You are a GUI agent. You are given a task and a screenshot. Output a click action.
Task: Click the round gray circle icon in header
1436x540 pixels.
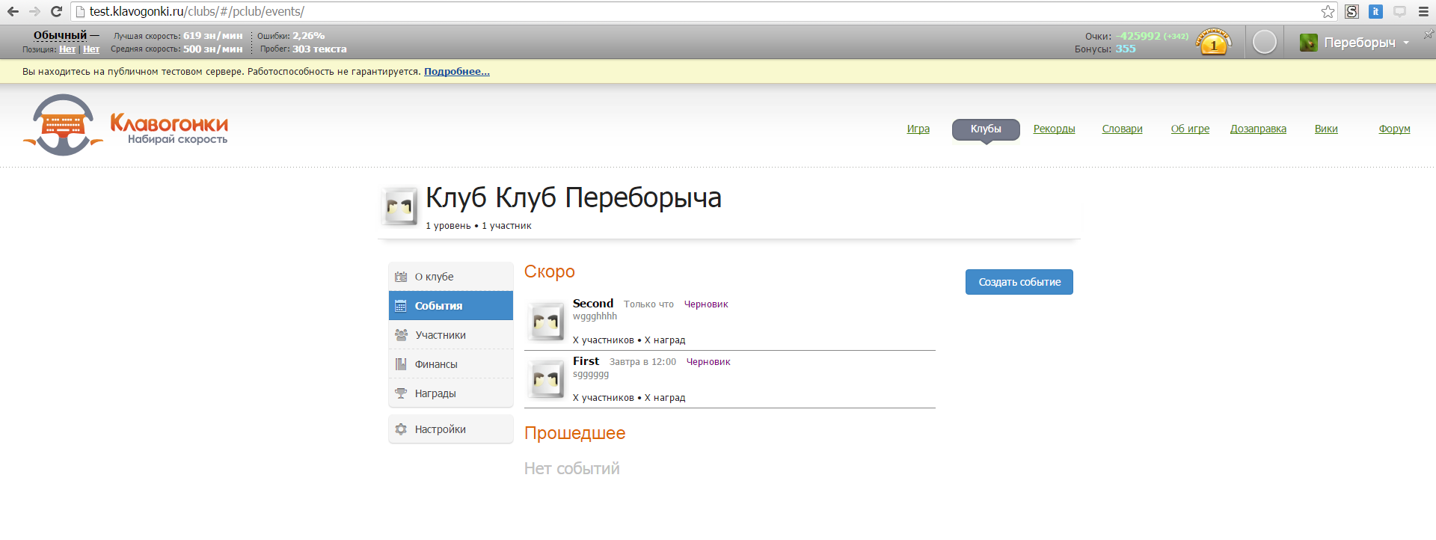point(1264,43)
